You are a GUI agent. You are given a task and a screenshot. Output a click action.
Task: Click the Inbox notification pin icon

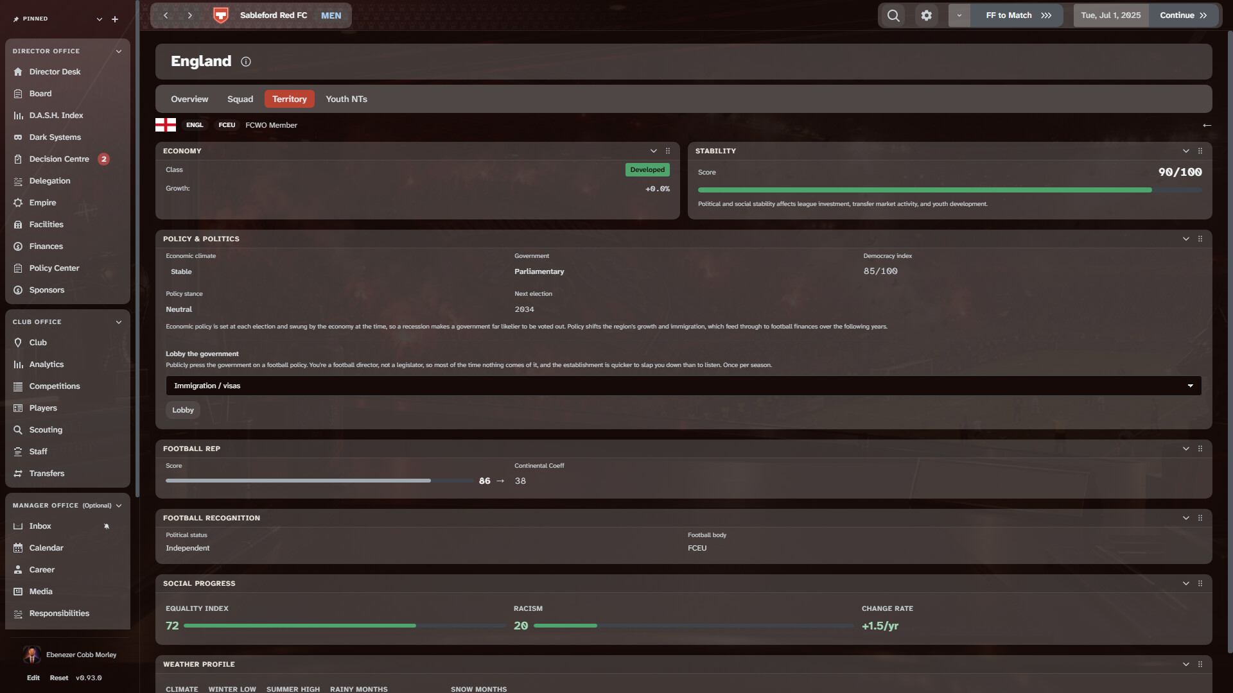point(107,526)
